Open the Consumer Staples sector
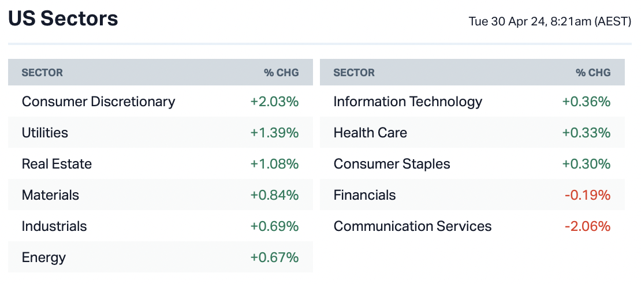This screenshot has height=284, width=641. (x=392, y=164)
